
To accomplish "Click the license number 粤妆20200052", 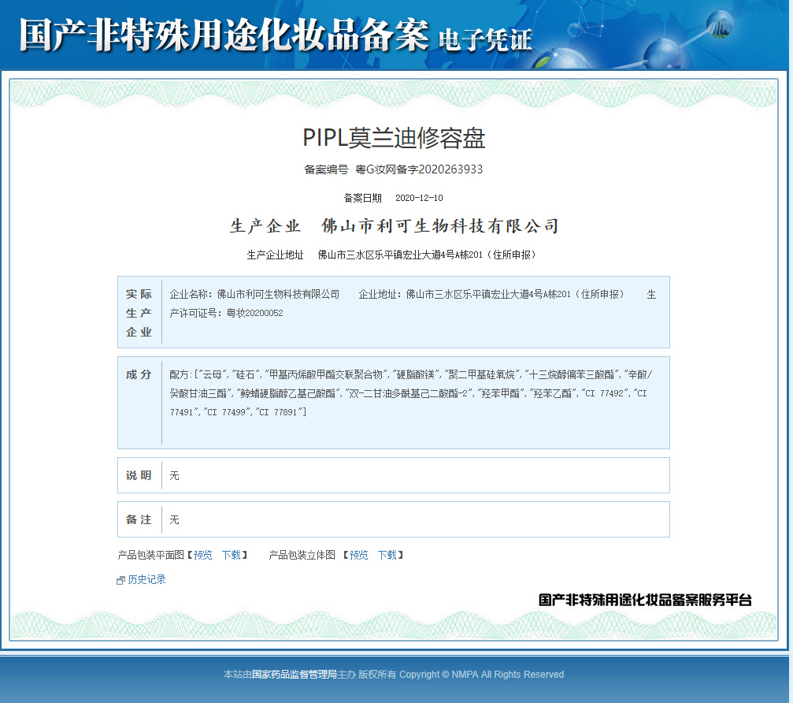I will 255,314.
